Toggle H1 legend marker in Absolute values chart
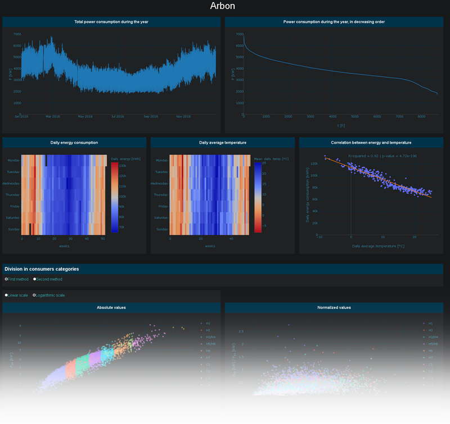 pyautogui.click(x=201, y=323)
